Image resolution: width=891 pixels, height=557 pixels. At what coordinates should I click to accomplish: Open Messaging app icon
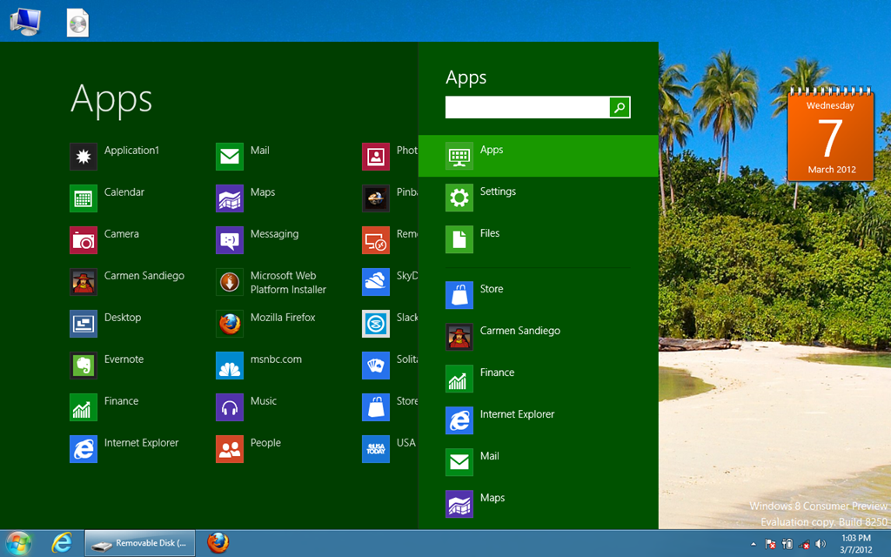230,240
